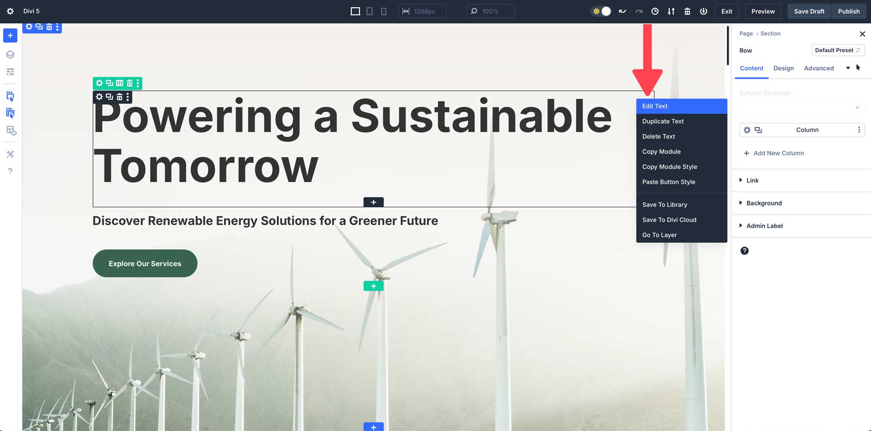Click the top bar trash icon

click(687, 11)
